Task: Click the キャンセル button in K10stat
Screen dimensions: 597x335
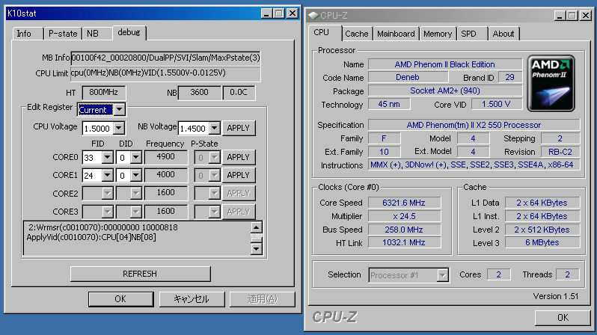Action: [x=192, y=299]
